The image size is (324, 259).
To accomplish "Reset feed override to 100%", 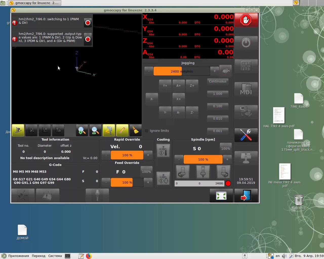I will [147, 172].
